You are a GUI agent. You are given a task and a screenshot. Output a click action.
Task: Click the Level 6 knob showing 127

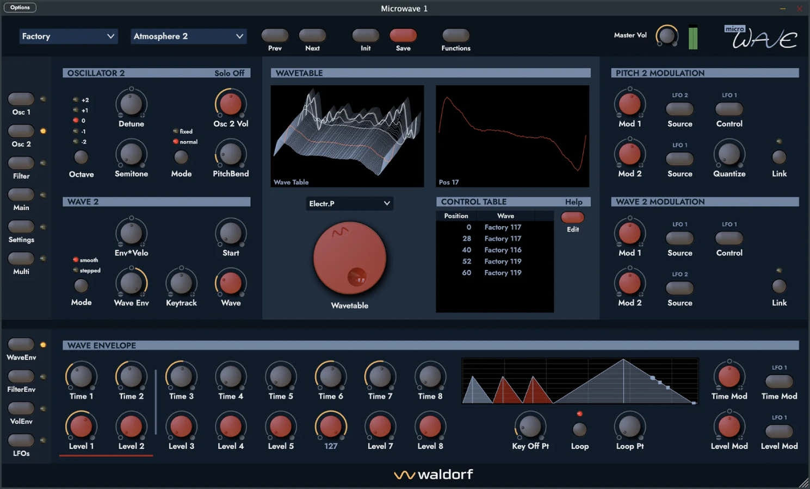click(x=331, y=427)
